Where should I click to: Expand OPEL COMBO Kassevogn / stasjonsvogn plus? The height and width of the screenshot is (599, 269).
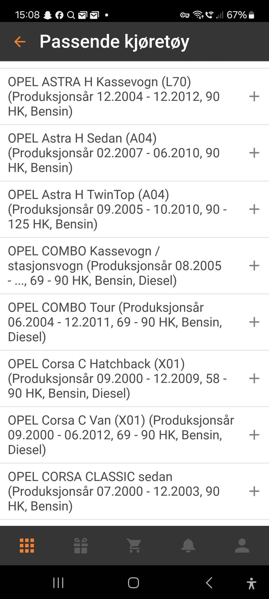[x=254, y=266]
